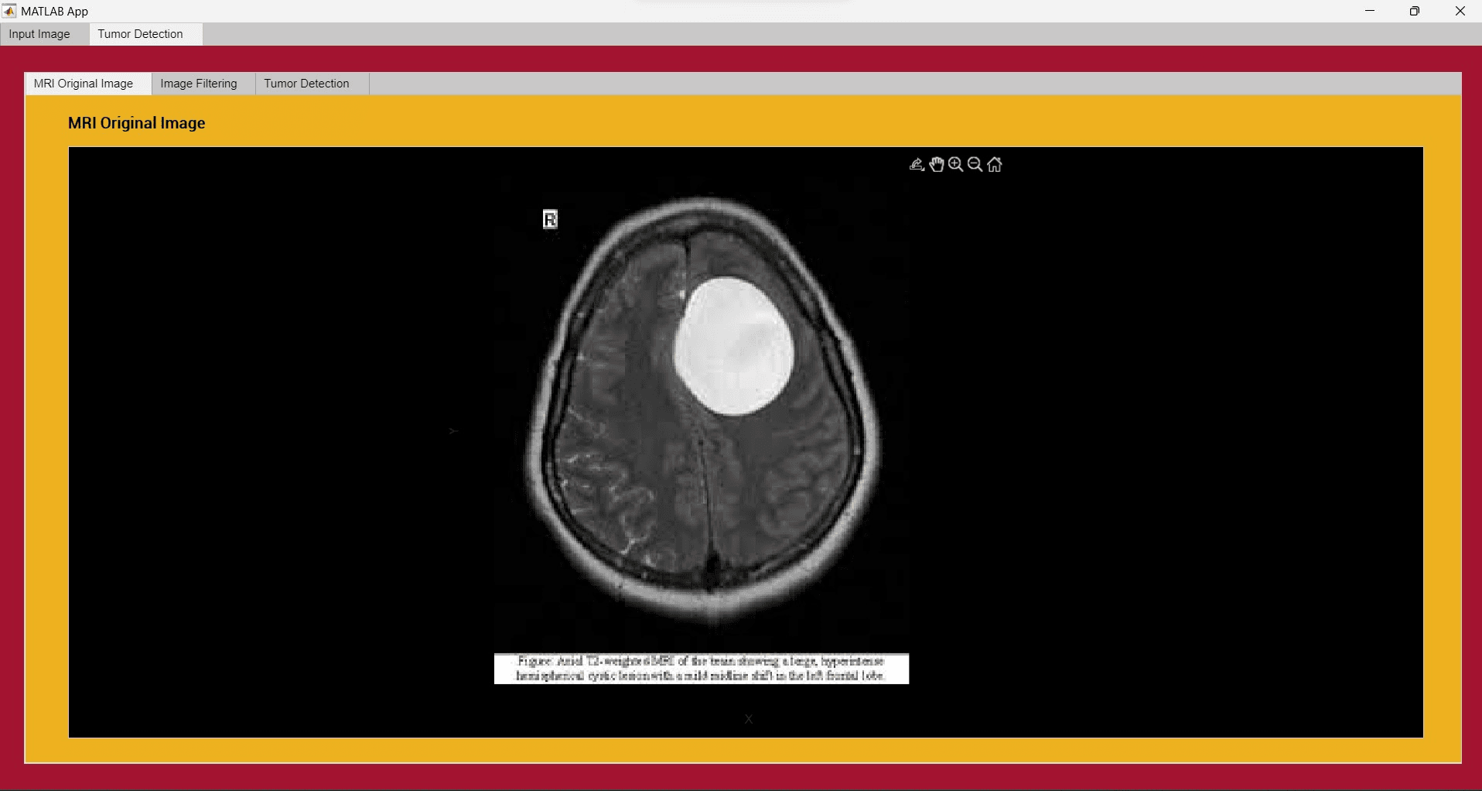The width and height of the screenshot is (1482, 791).
Task: Switch to the Image Filtering tab
Action: [x=199, y=84]
